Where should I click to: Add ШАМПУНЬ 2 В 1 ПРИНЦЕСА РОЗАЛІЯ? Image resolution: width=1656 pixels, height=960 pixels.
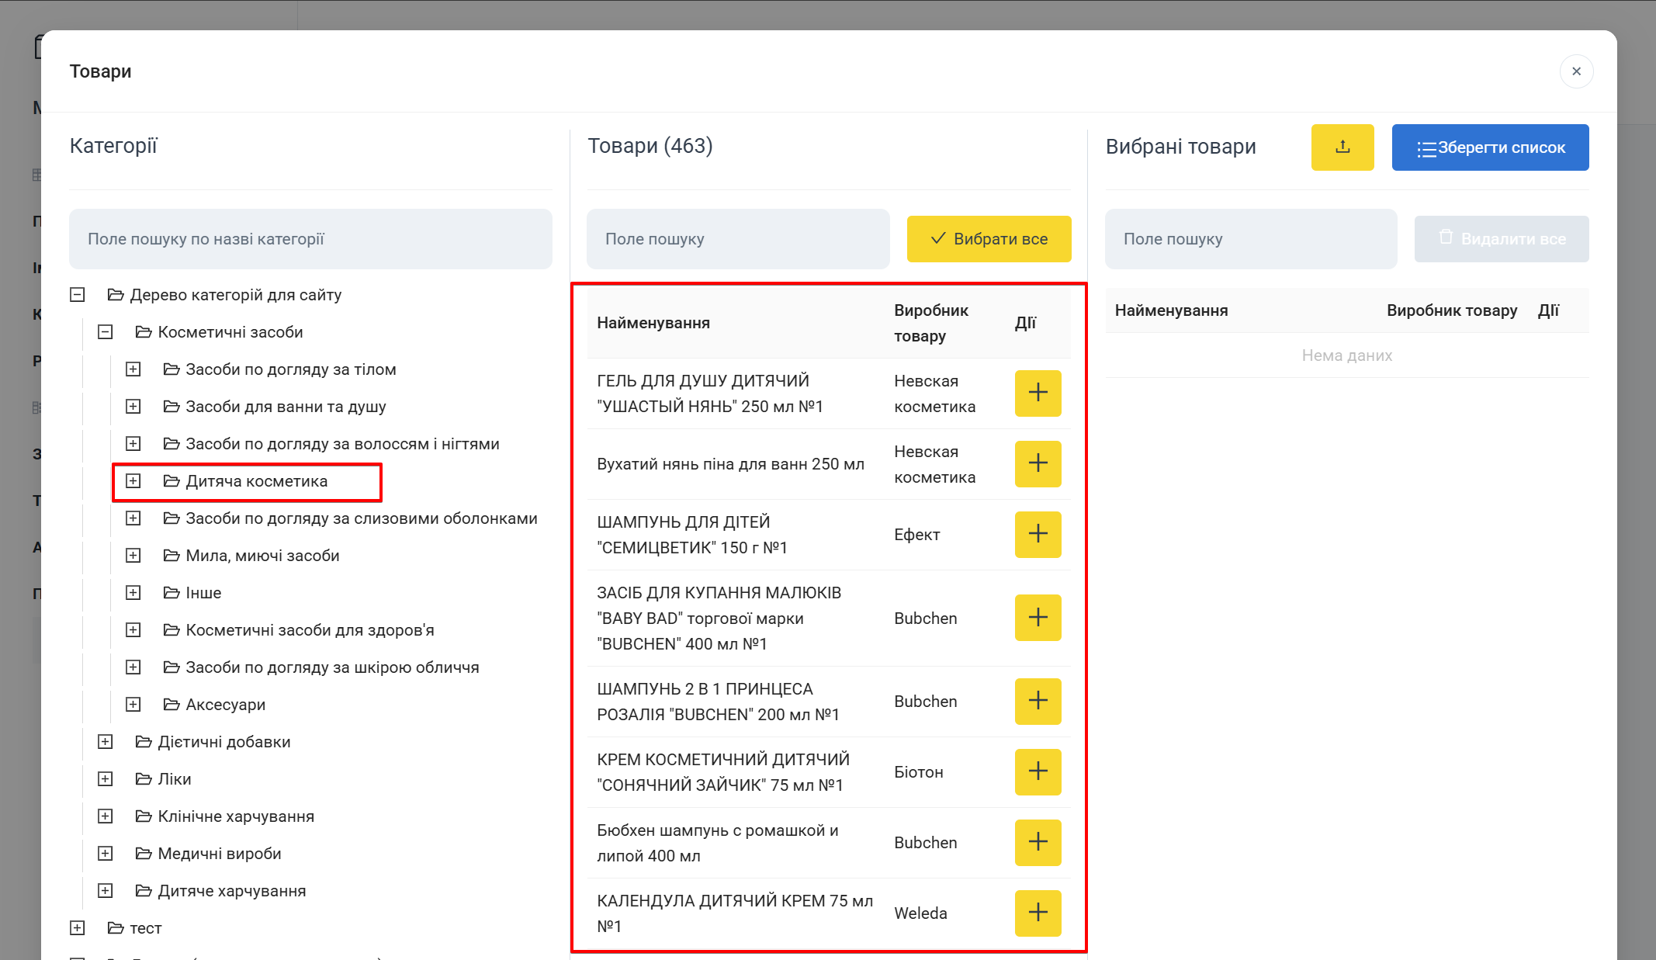click(x=1038, y=701)
